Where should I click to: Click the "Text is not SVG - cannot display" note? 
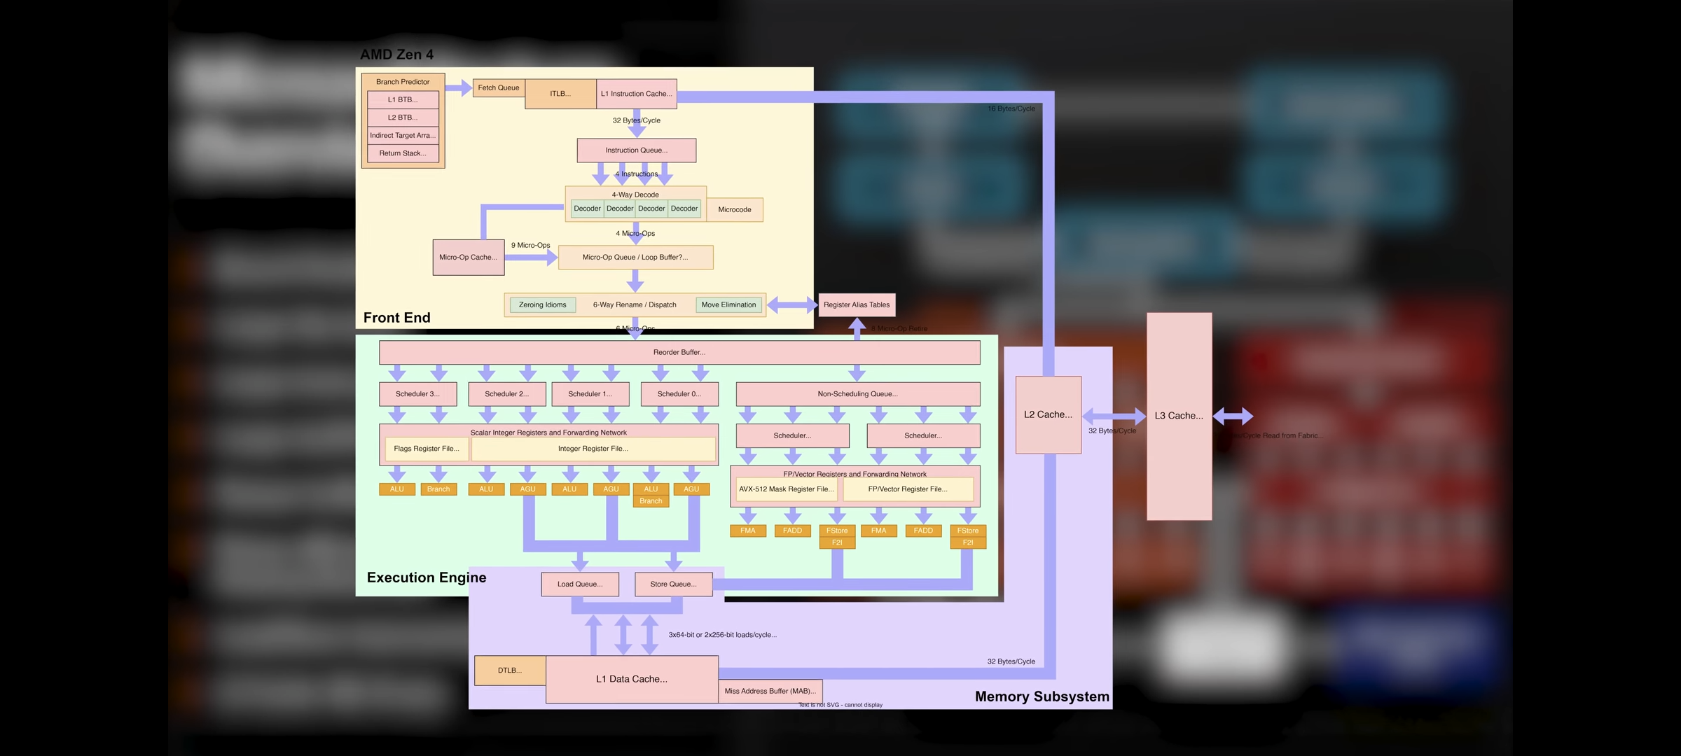pos(840,705)
